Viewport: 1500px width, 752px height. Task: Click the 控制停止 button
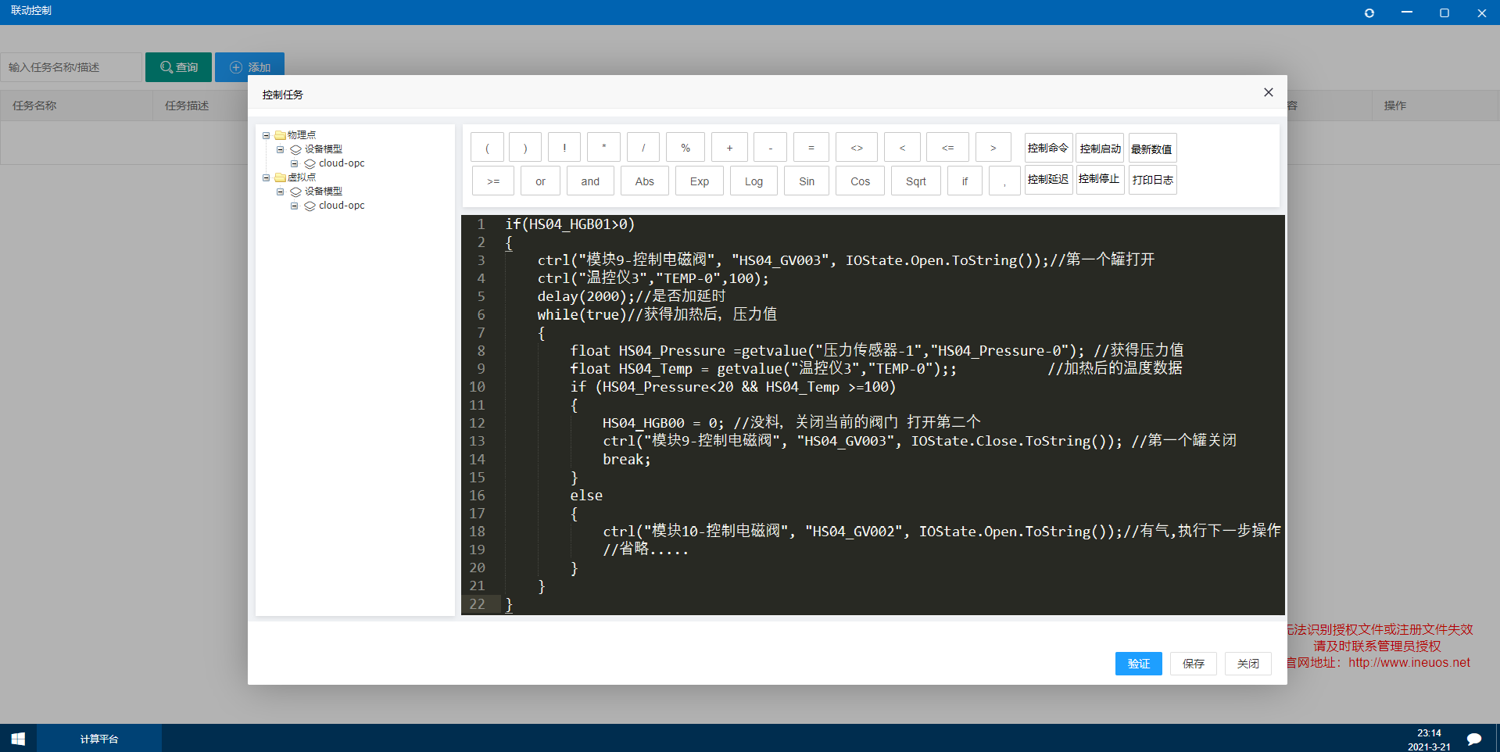click(x=1100, y=180)
